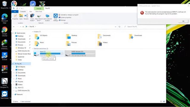Expand Acer (C:) in navigation tree
The height and width of the screenshot is (107, 190).
14,88
